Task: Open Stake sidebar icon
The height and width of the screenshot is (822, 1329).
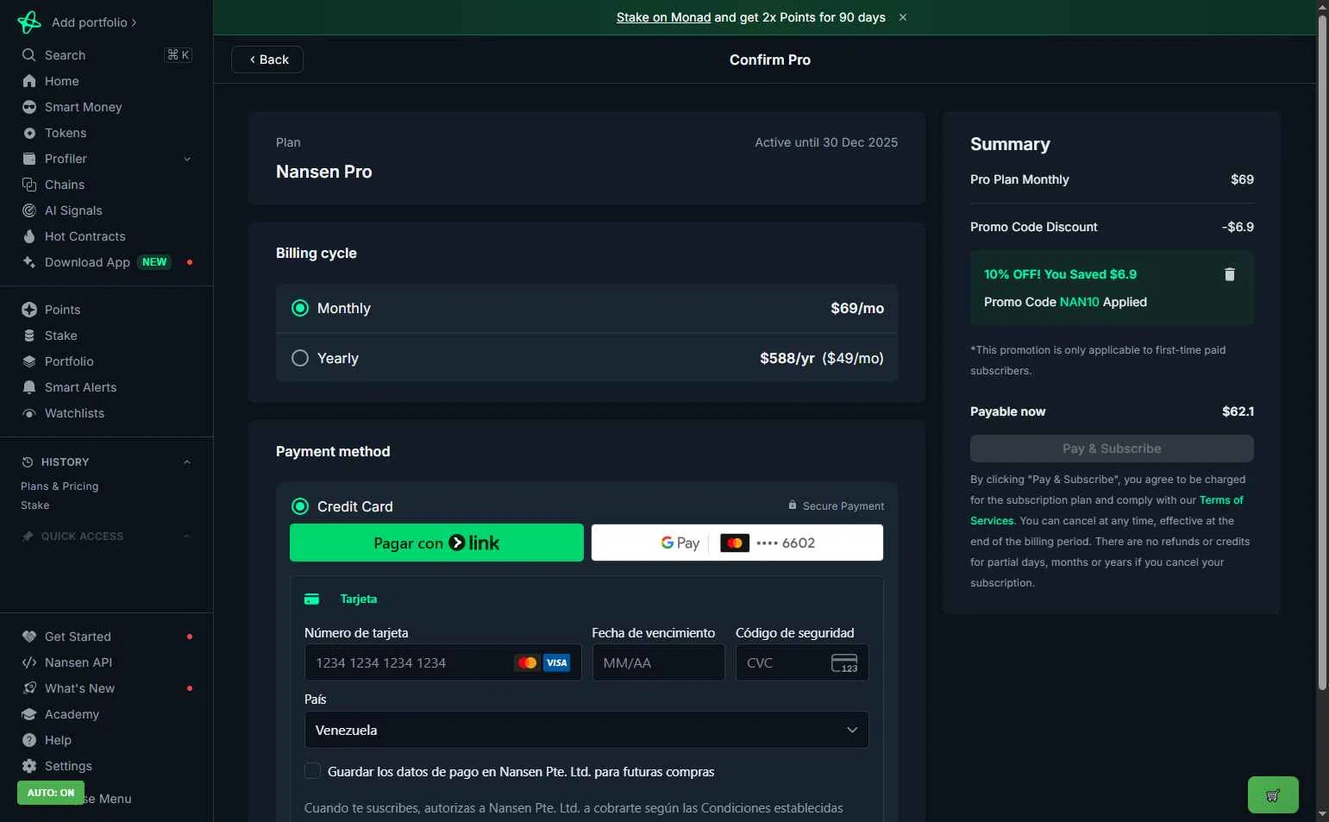Action: (29, 336)
